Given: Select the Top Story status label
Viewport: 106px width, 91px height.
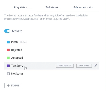Looking at the screenshot, I should point(17,66).
